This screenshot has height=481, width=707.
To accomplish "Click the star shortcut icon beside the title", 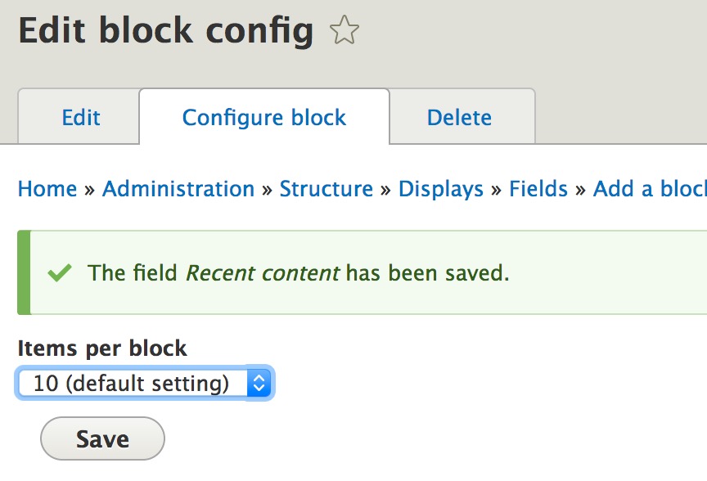I will point(344,32).
